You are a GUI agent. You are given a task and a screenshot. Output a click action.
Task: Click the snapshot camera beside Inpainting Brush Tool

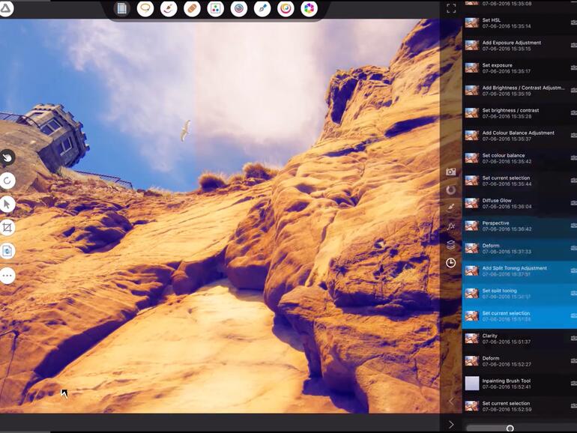click(574, 384)
